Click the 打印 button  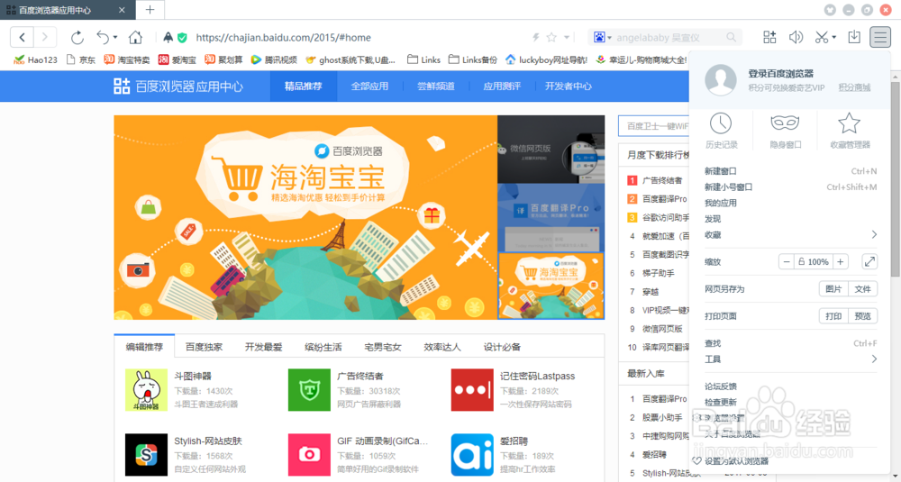point(833,316)
